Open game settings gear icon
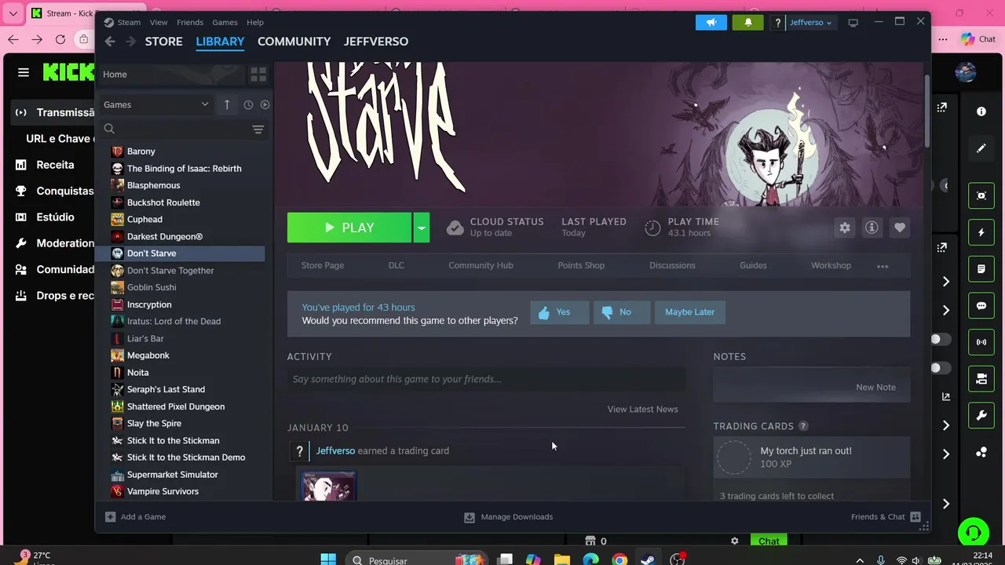 (845, 228)
